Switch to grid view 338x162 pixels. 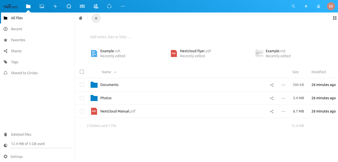[x=335, y=18]
